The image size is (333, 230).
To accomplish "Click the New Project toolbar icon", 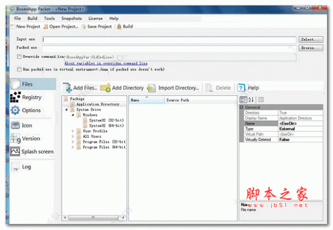I will (13, 27).
